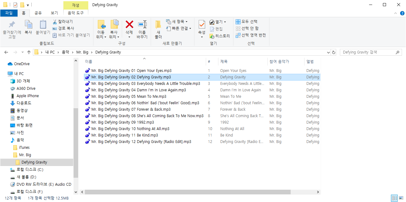The height and width of the screenshot is (202, 406).
Task: Open the 파일 menu tab
Action: 9,13
